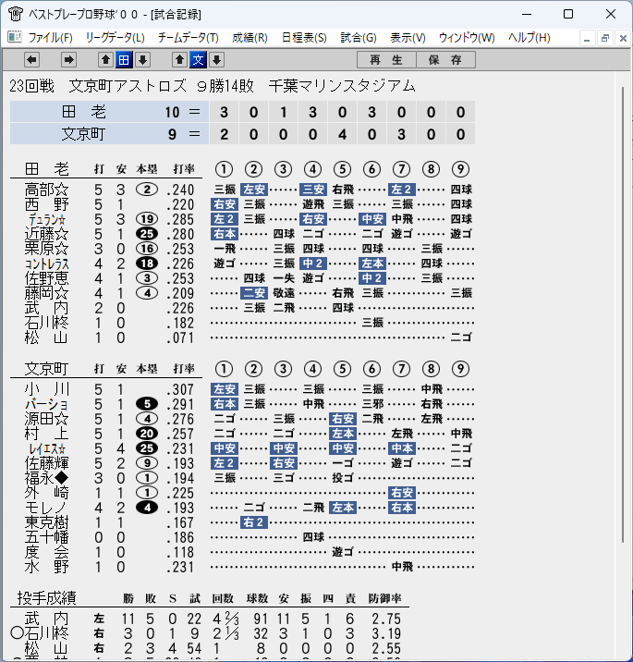Click the 投手成績 section heading
The width and height of the screenshot is (633, 662).
click(46, 598)
